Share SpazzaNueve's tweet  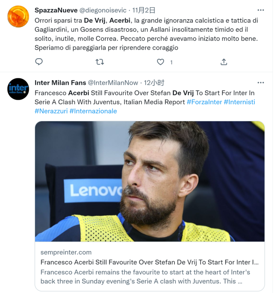224,62
